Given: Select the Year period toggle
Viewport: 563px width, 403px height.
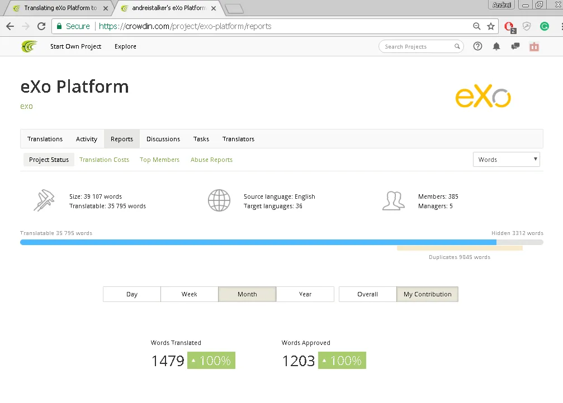Looking at the screenshot, I should coord(305,294).
